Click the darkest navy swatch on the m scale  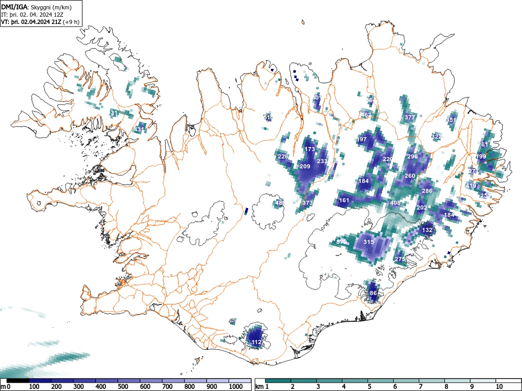coord(40,381)
